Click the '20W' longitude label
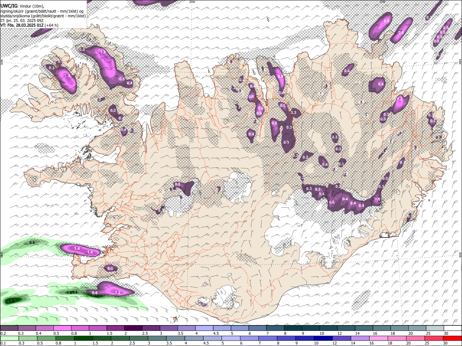Viewport: 462px width, 346px height. pyautogui.click(x=192, y=2)
